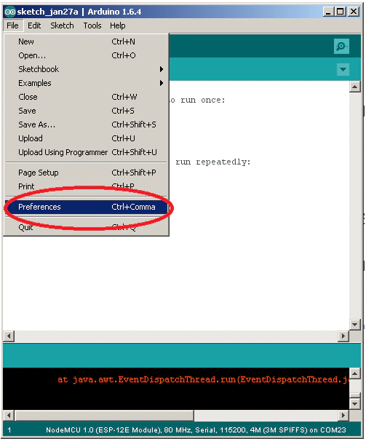Click the console scroll down arrow
Image resolution: width=366 pixels, height=439 pixels.
click(x=354, y=404)
